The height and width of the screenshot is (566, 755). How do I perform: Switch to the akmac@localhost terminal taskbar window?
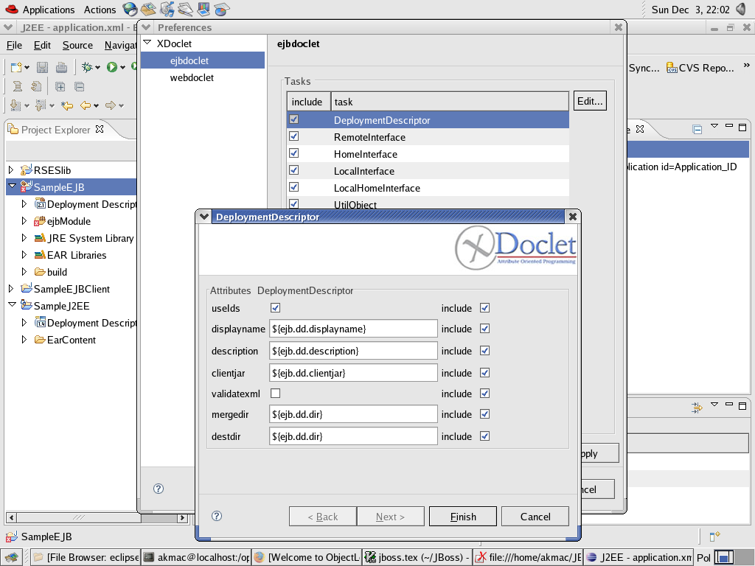tap(196, 557)
